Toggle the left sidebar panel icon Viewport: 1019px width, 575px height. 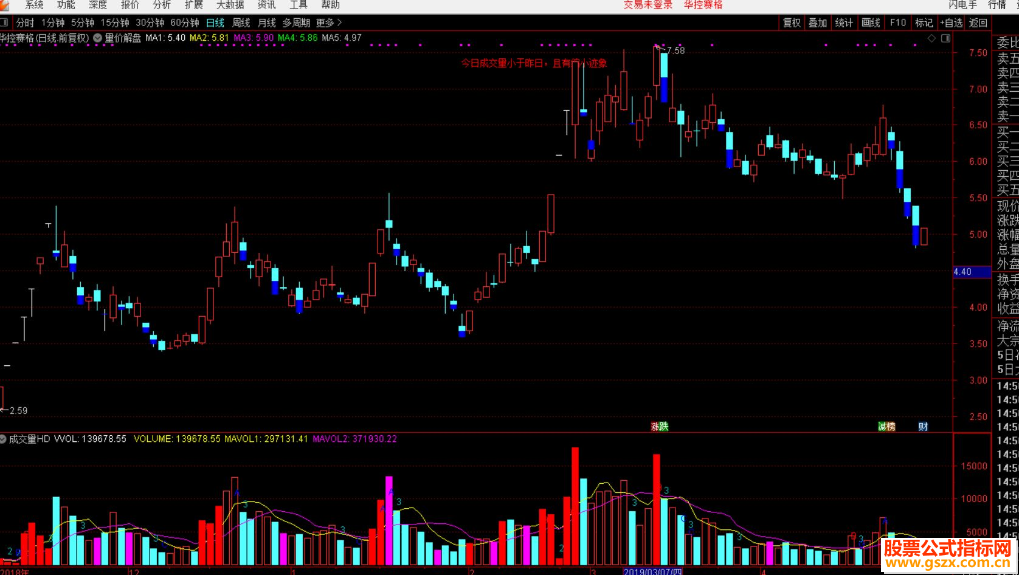[4, 22]
